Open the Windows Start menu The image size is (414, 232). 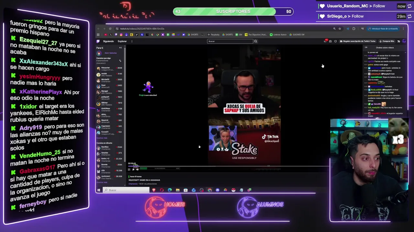click(x=99, y=190)
